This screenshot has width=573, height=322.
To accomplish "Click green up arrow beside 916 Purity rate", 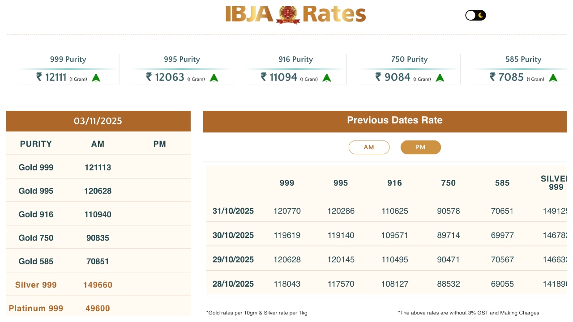I will pos(327,78).
